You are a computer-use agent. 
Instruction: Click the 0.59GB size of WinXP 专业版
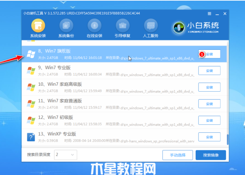click(x=52, y=141)
